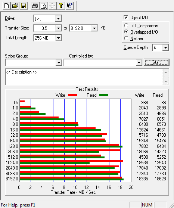Select the Neither radio button

point(126,38)
